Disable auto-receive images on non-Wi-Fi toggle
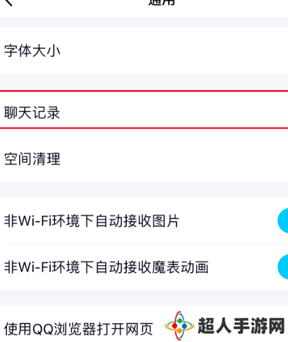 point(283,220)
